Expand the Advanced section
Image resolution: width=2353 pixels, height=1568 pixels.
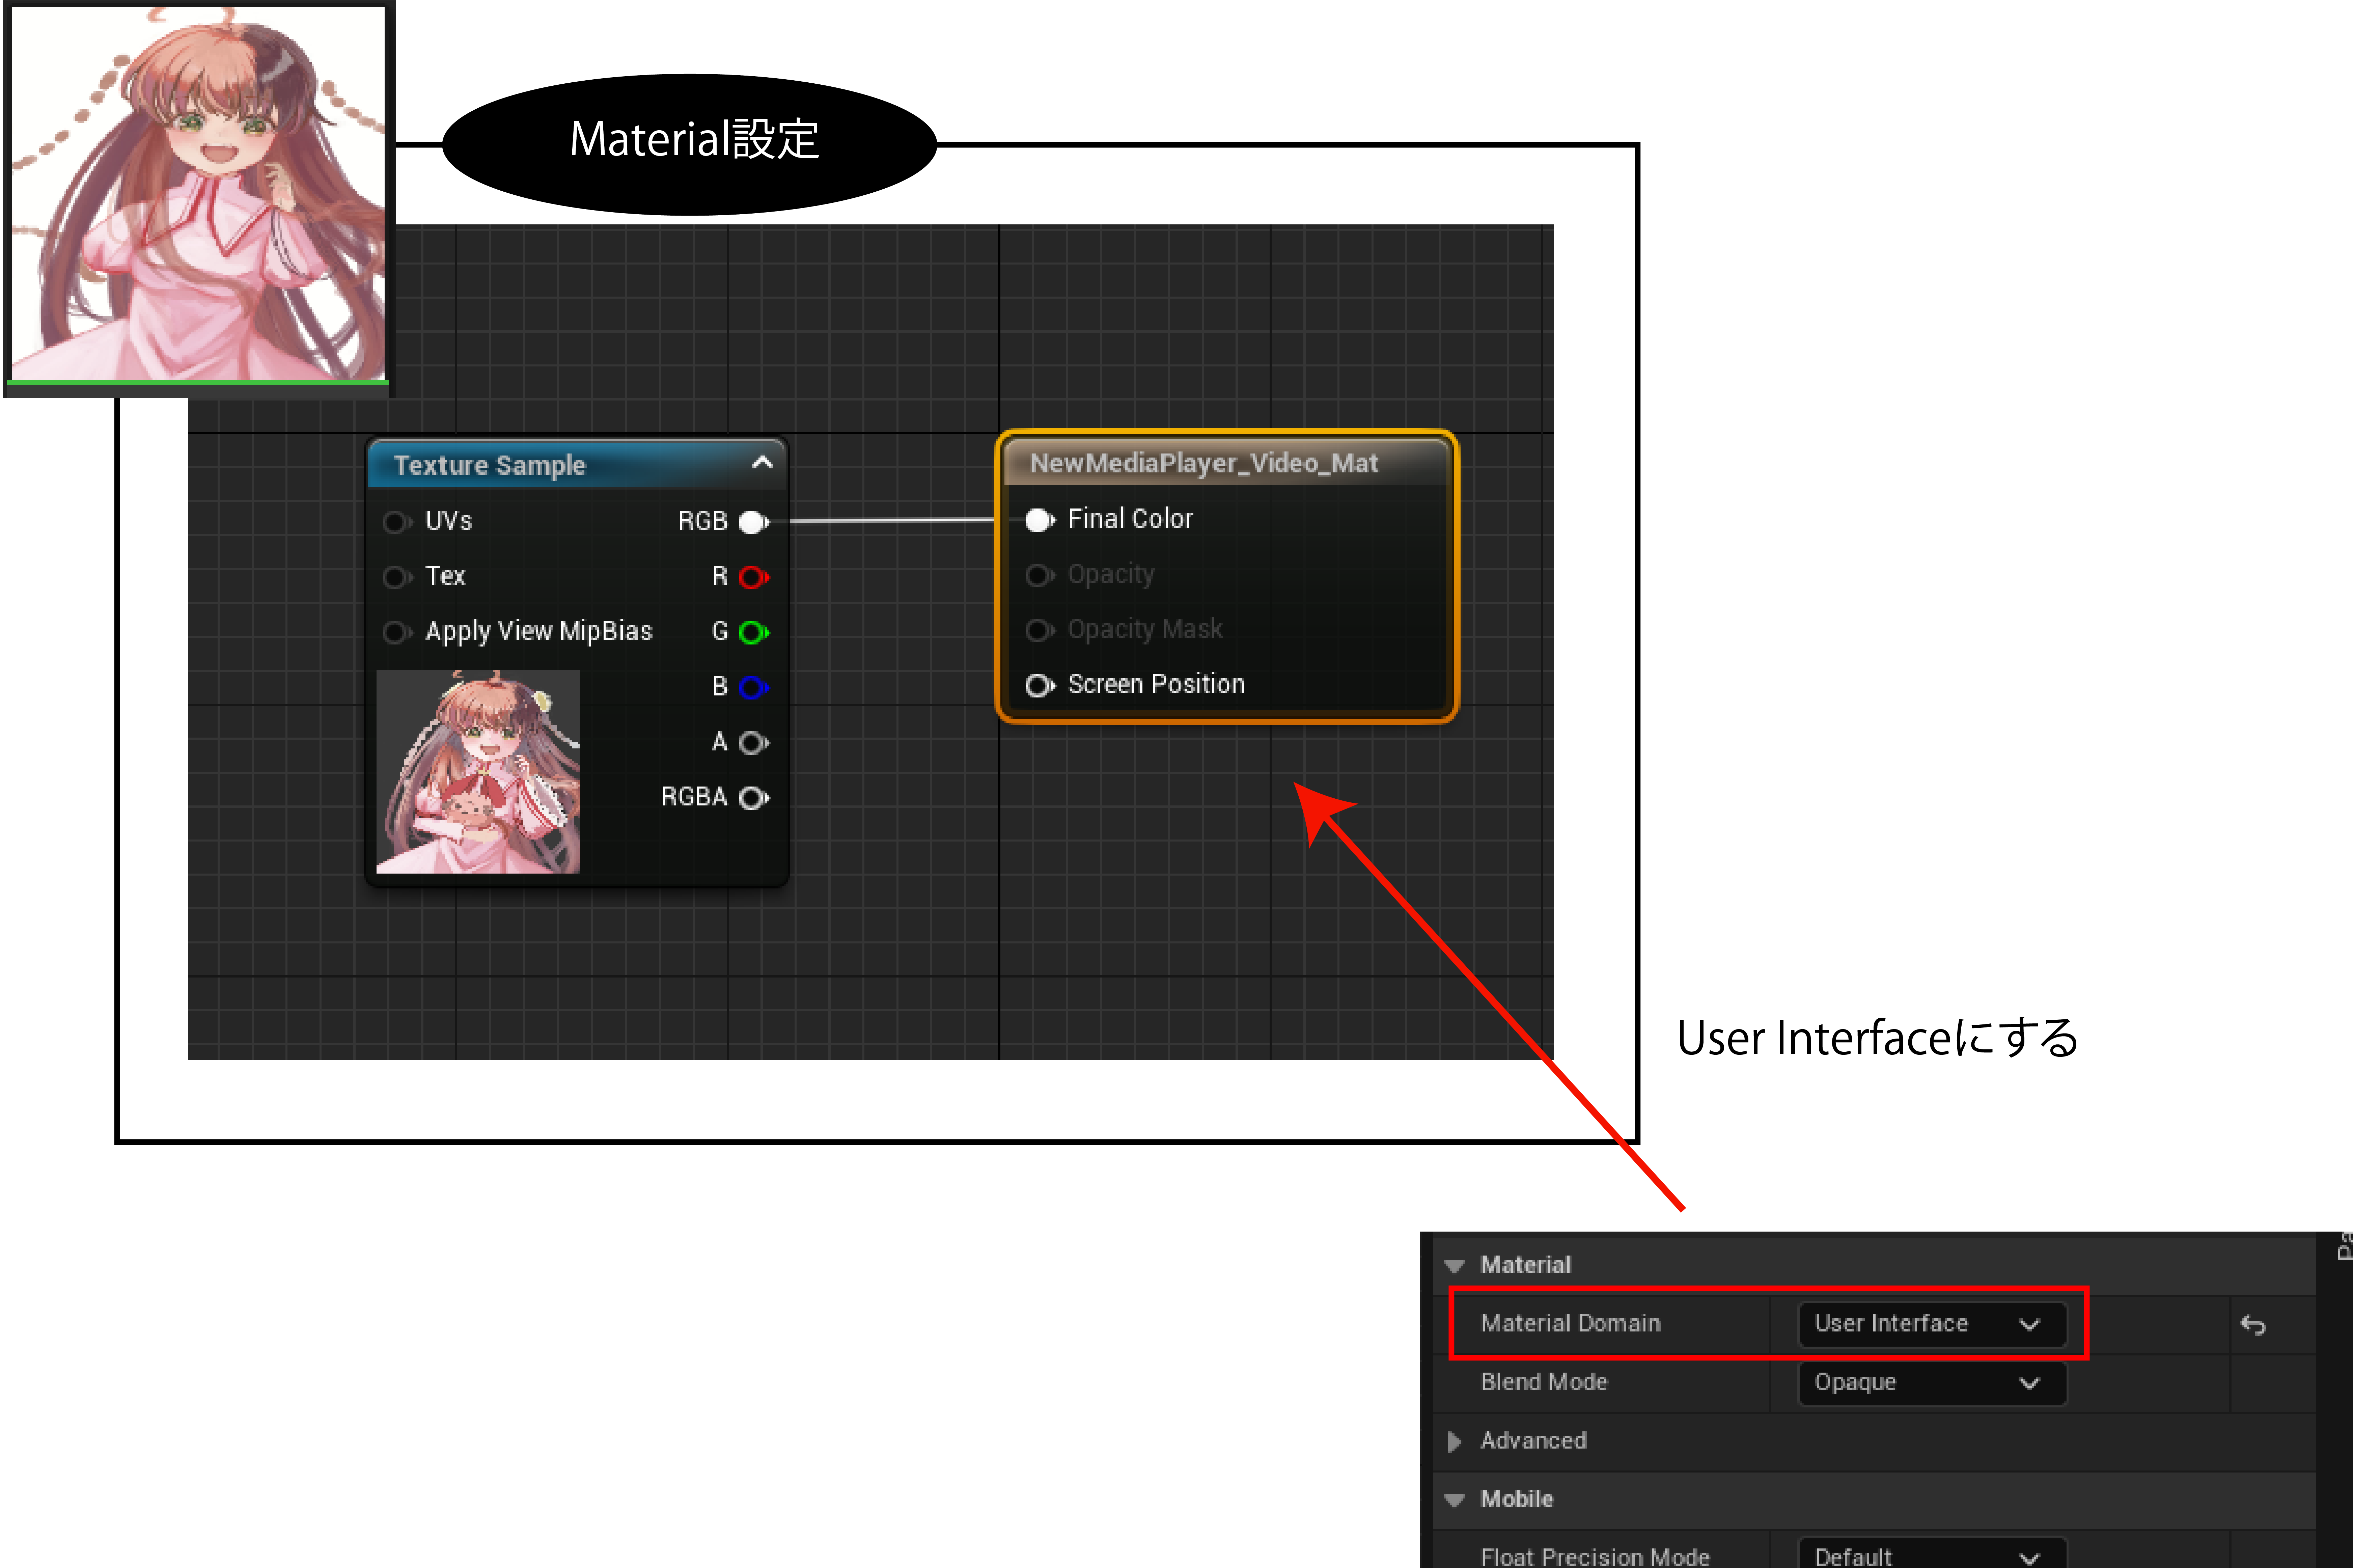(1455, 1441)
